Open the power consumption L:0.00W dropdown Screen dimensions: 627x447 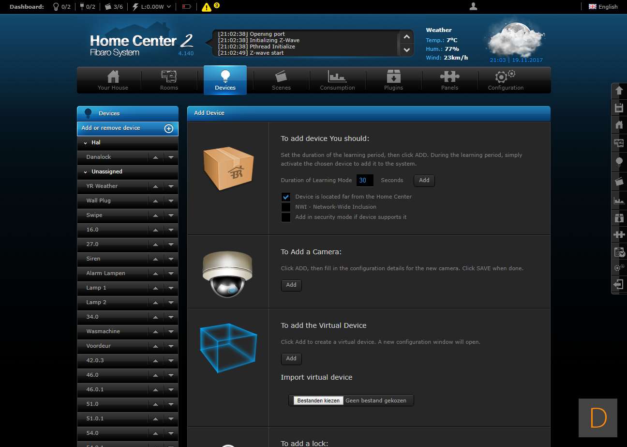click(x=152, y=7)
